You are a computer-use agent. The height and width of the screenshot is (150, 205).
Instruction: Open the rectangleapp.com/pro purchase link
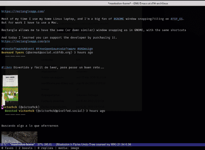tap(26, 41)
